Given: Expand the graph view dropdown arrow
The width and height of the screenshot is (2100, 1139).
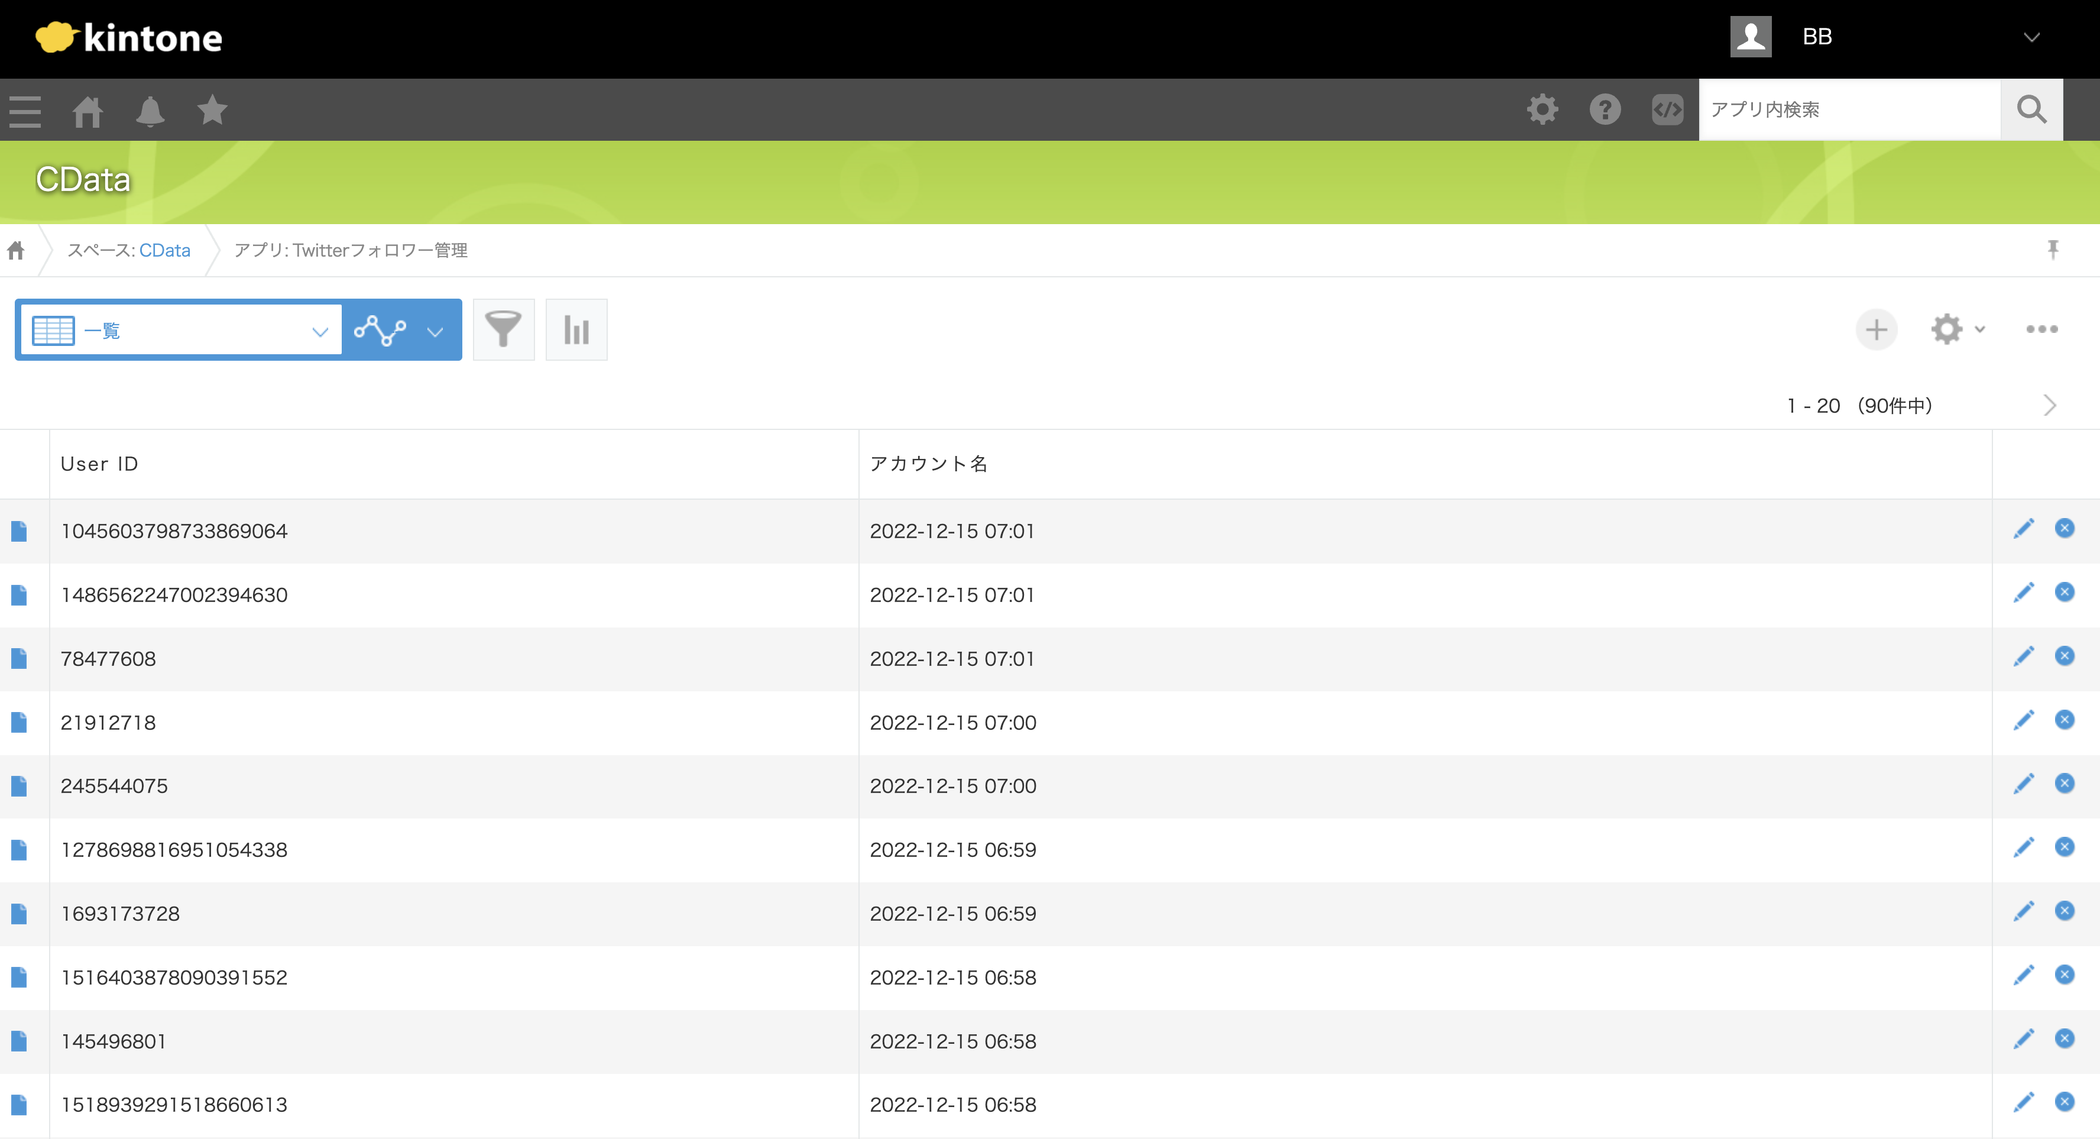Looking at the screenshot, I should click(x=435, y=331).
